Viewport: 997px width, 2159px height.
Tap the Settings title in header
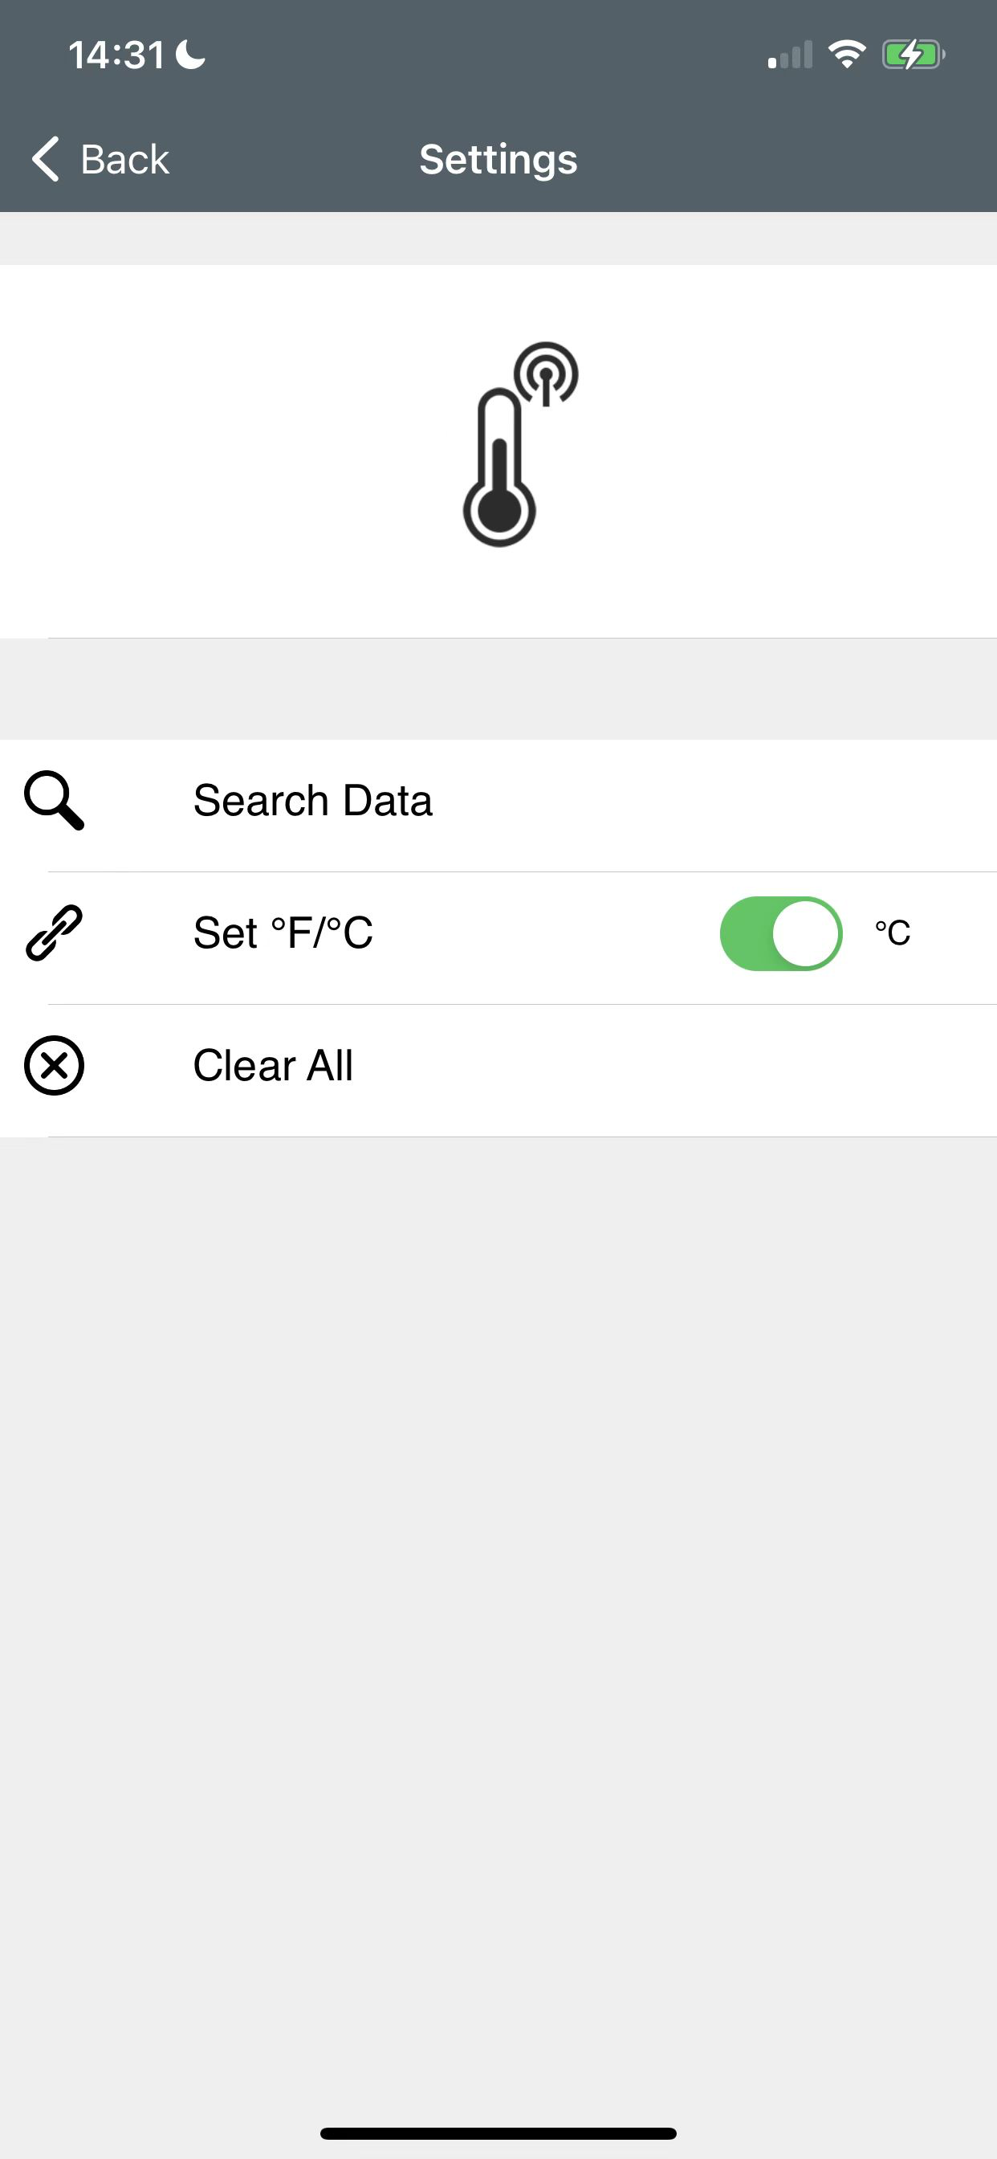tap(498, 159)
